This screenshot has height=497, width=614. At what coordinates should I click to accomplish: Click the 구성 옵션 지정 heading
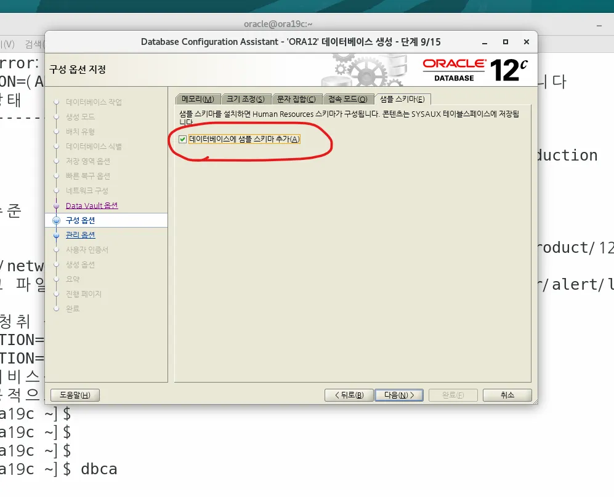pos(78,70)
